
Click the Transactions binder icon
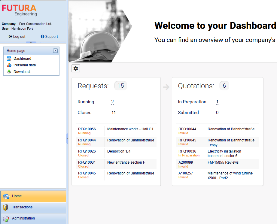tap(6, 207)
